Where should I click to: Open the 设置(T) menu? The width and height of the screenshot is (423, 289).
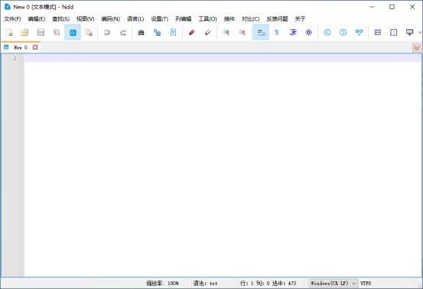(159, 19)
